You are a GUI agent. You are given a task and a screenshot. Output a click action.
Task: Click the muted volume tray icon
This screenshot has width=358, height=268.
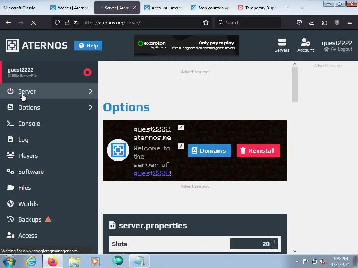(x=323, y=262)
